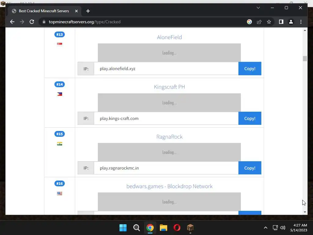Click the #15 rank badge
This screenshot has width=313, height=235.
(x=60, y=134)
